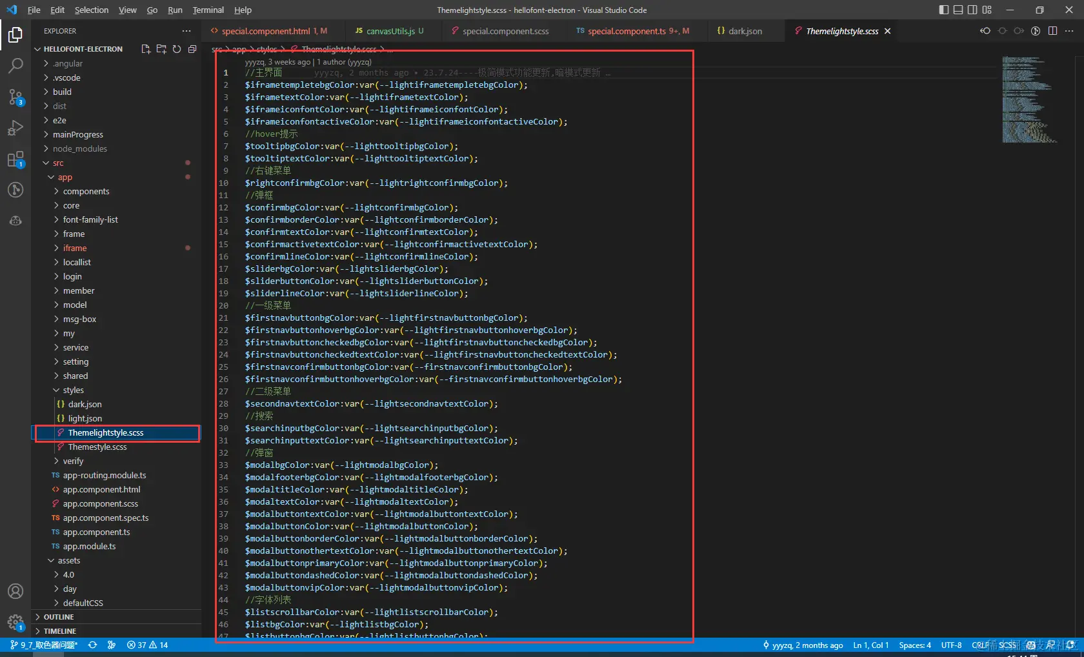Switch to the dark.json tab
1084x657 pixels.
tap(739, 31)
